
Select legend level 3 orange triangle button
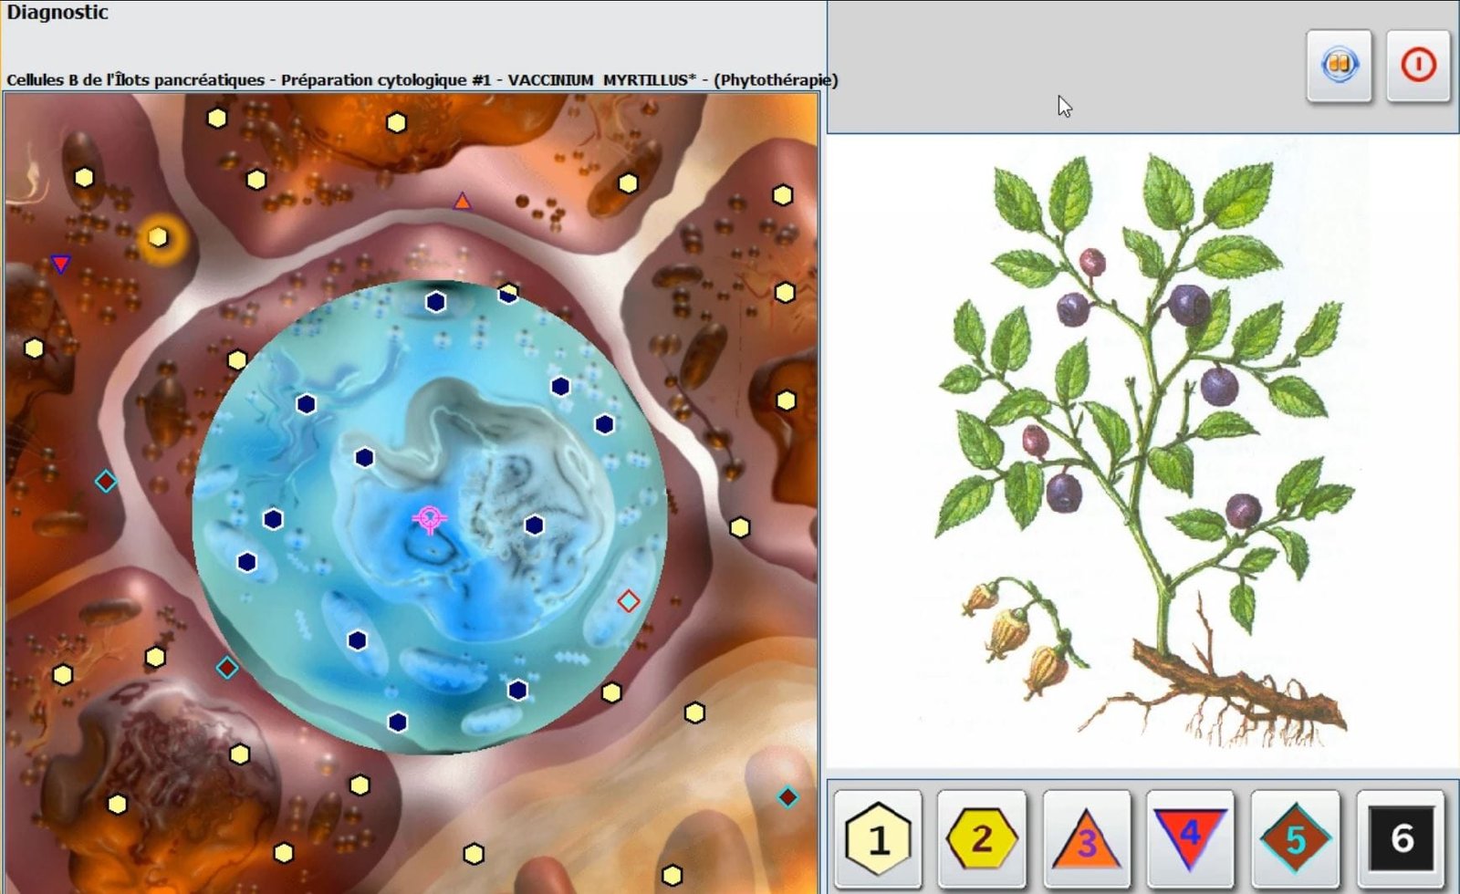[1086, 838]
